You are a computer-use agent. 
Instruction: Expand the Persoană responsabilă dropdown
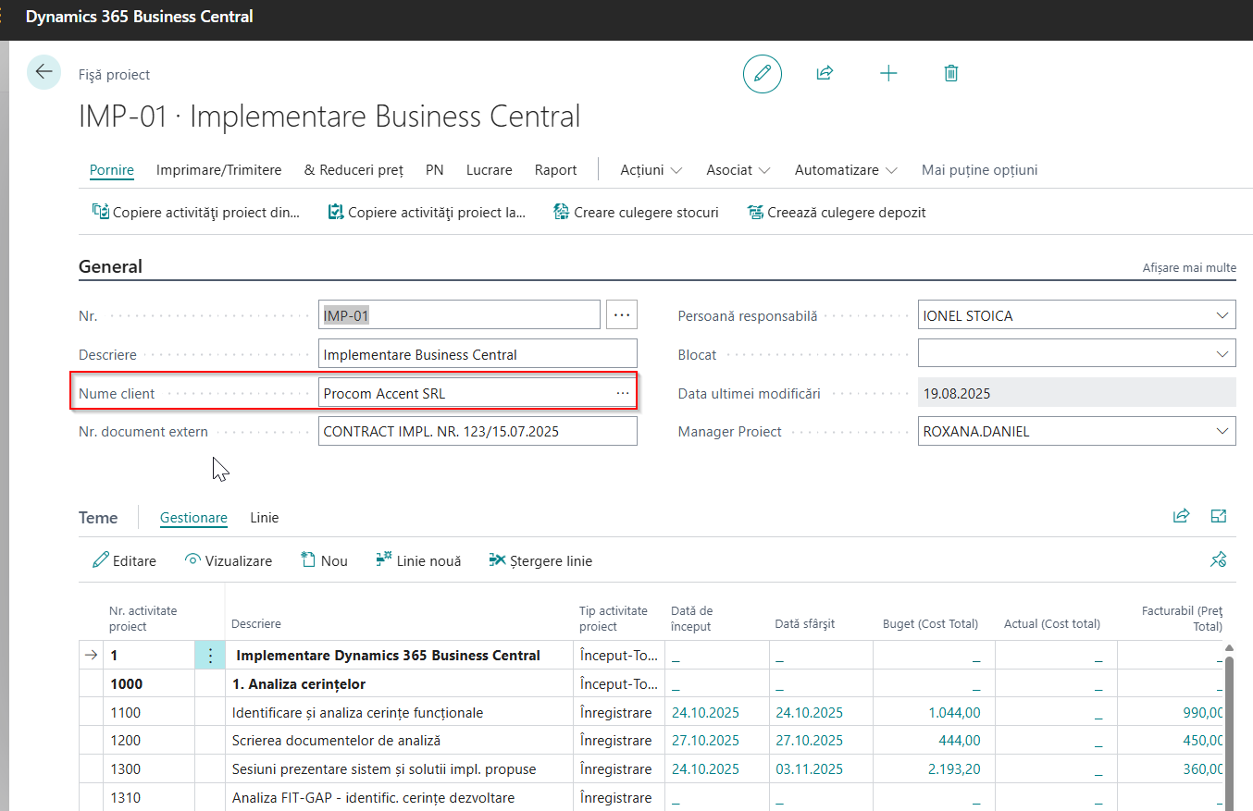point(1222,316)
